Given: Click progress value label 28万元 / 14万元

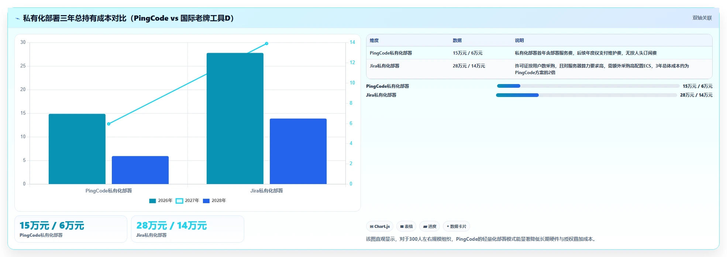Looking at the screenshot, I should (x=696, y=95).
